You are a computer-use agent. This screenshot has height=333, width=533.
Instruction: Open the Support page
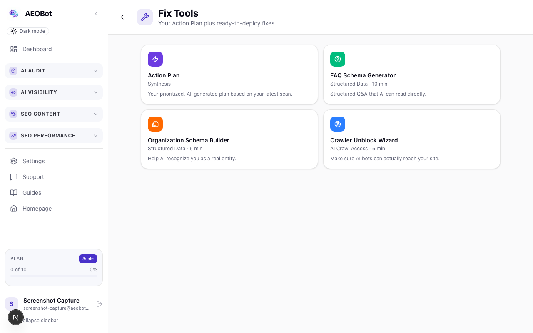click(54, 177)
